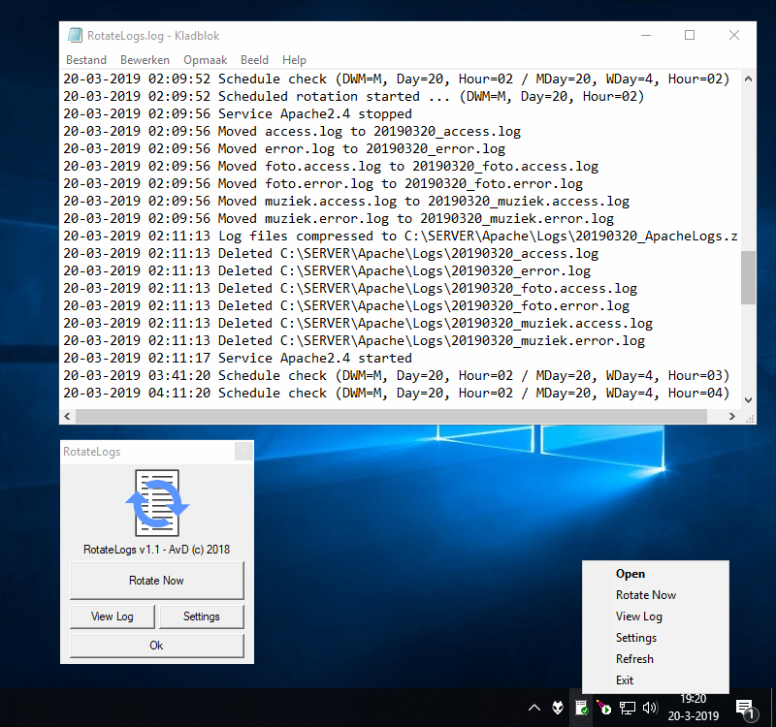Image resolution: width=776 pixels, height=727 pixels.
Task: Open the Bestand menu in Kladblok
Action: 86,60
